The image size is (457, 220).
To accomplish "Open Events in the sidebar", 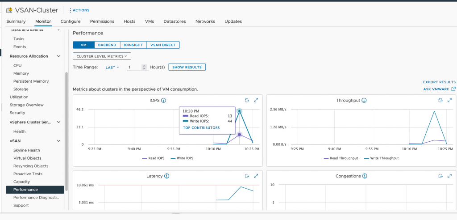I will coord(20,47).
